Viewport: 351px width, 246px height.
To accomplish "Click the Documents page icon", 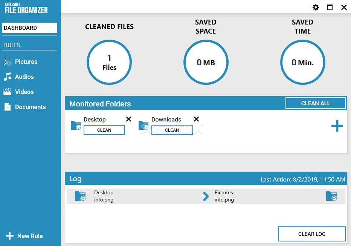I will 8,107.
